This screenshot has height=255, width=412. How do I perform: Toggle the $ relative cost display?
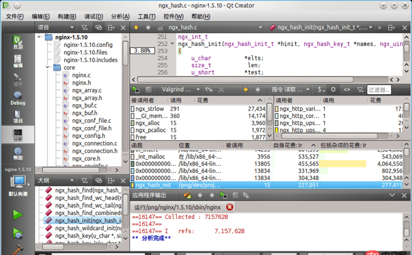pyautogui.click(x=320, y=89)
